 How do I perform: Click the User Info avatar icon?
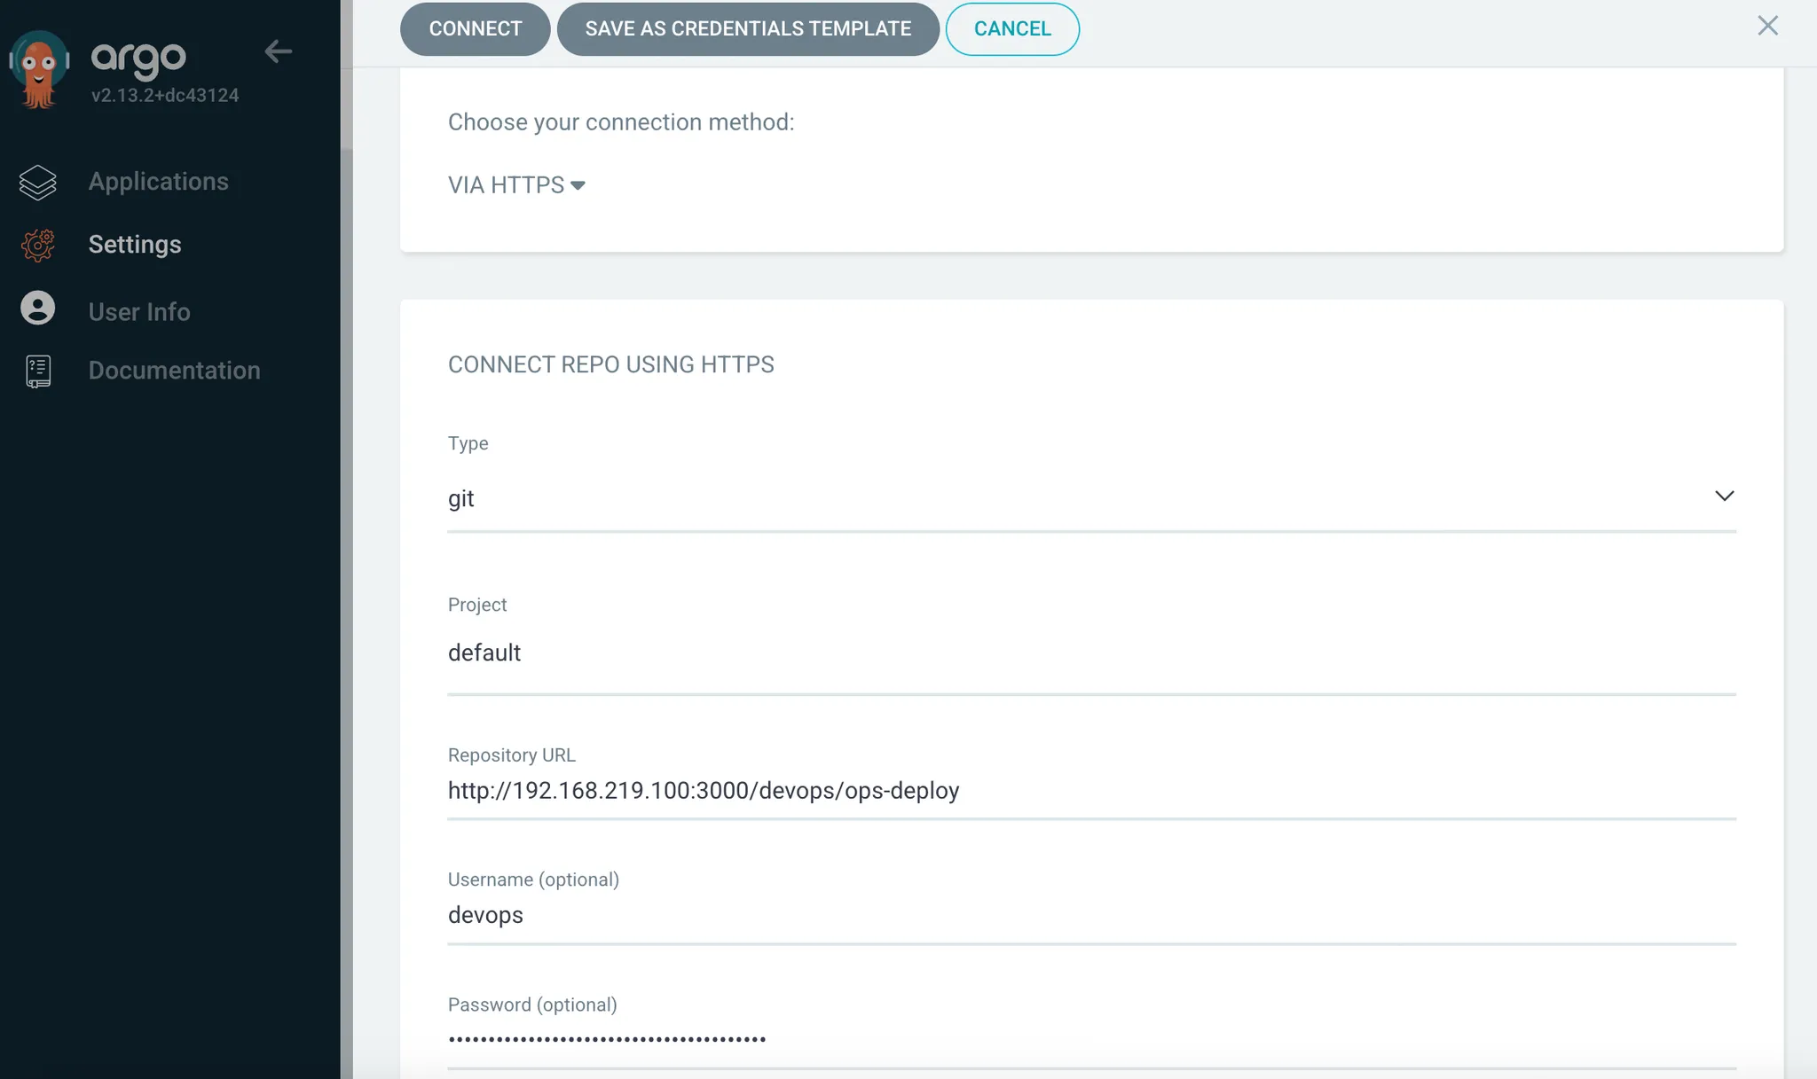click(x=37, y=309)
